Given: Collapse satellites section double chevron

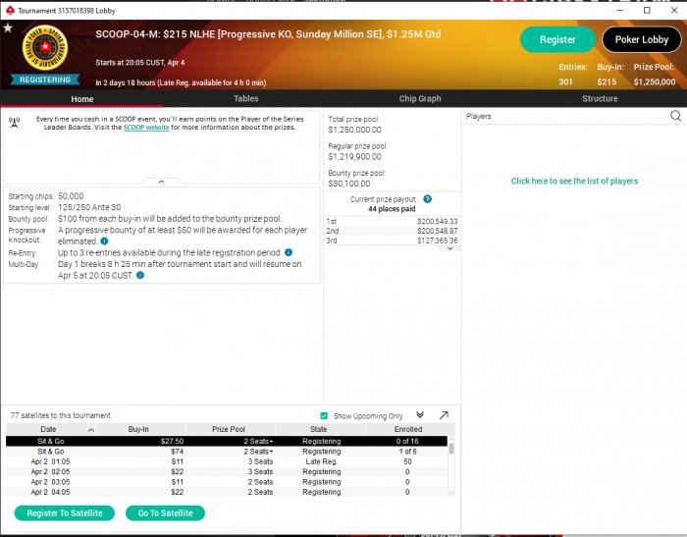Looking at the screenshot, I should pyautogui.click(x=420, y=414).
